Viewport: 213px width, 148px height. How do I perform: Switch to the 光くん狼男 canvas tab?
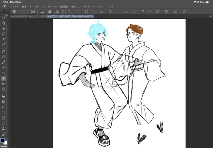pyautogui.click(x=19, y=16)
